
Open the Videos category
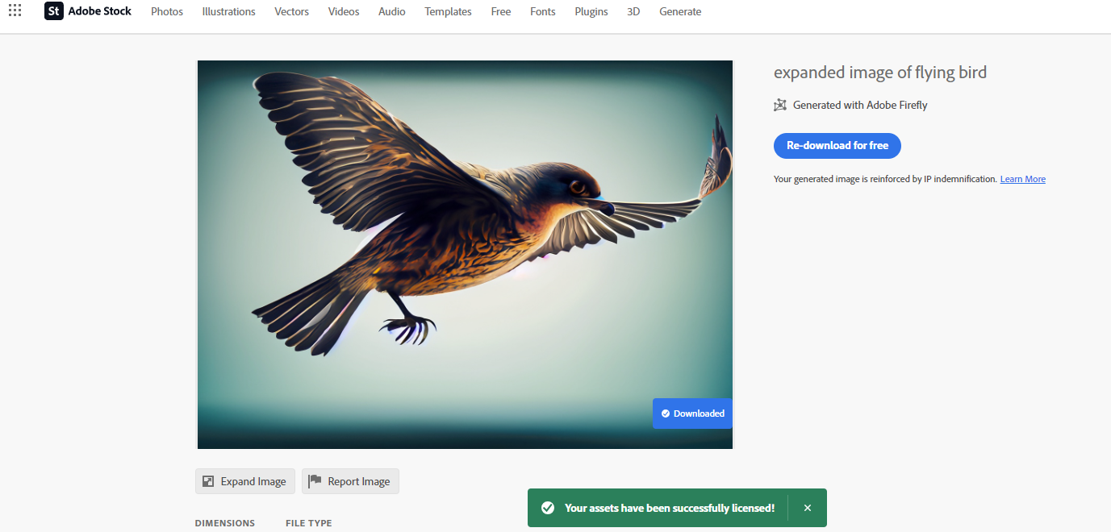(x=343, y=11)
